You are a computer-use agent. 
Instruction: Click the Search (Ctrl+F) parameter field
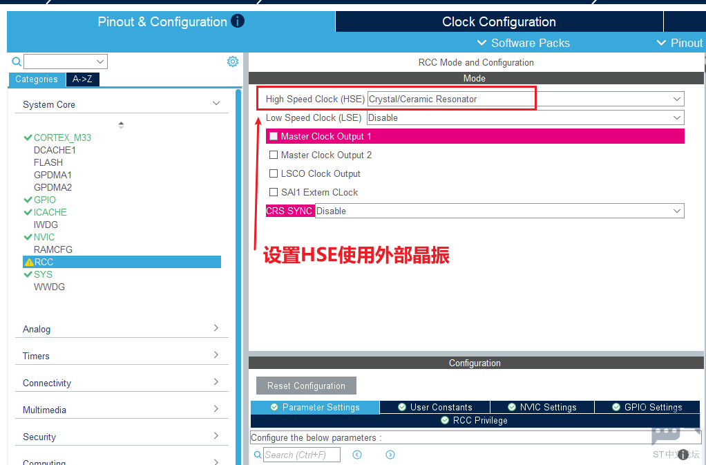click(302, 455)
